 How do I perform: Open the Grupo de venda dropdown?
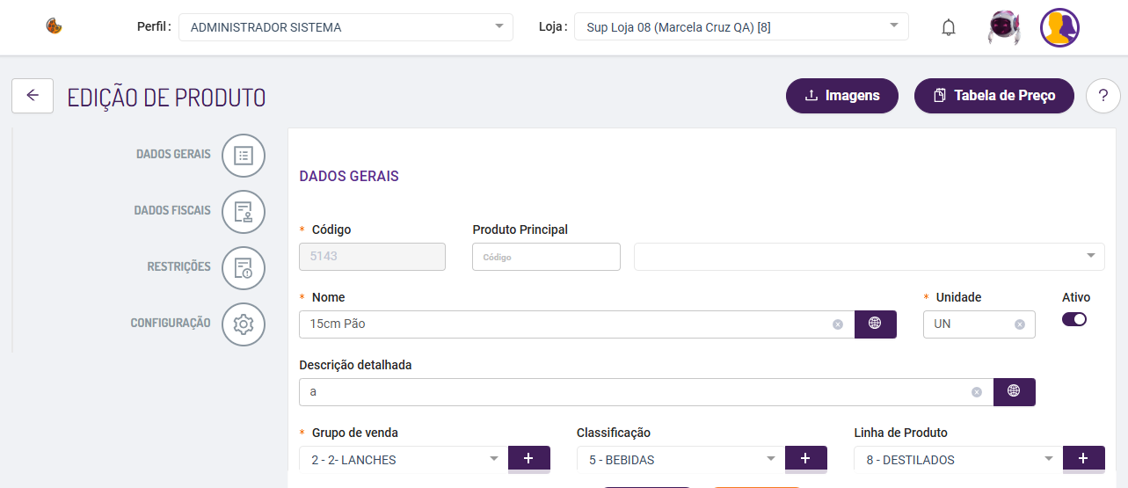click(404, 460)
